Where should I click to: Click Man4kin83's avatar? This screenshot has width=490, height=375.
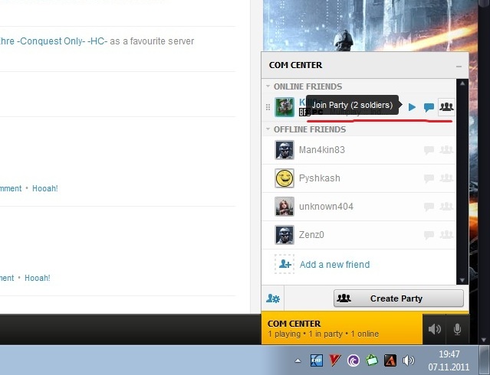pyautogui.click(x=284, y=150)
